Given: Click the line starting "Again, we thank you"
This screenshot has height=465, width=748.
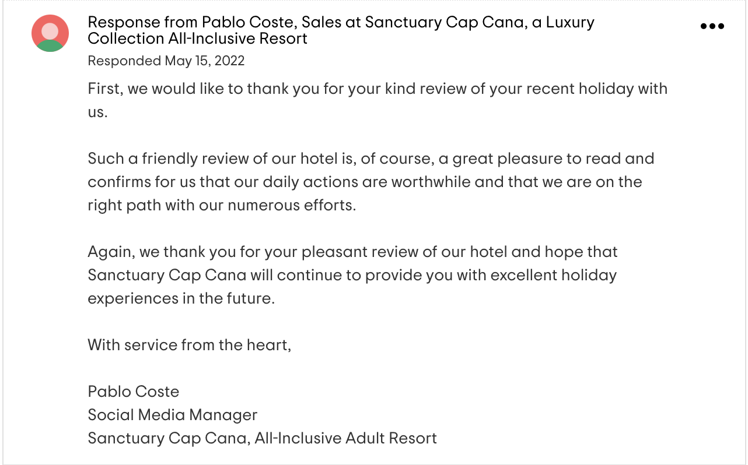Looking at the screenshot, I should (x=352, y=252).
